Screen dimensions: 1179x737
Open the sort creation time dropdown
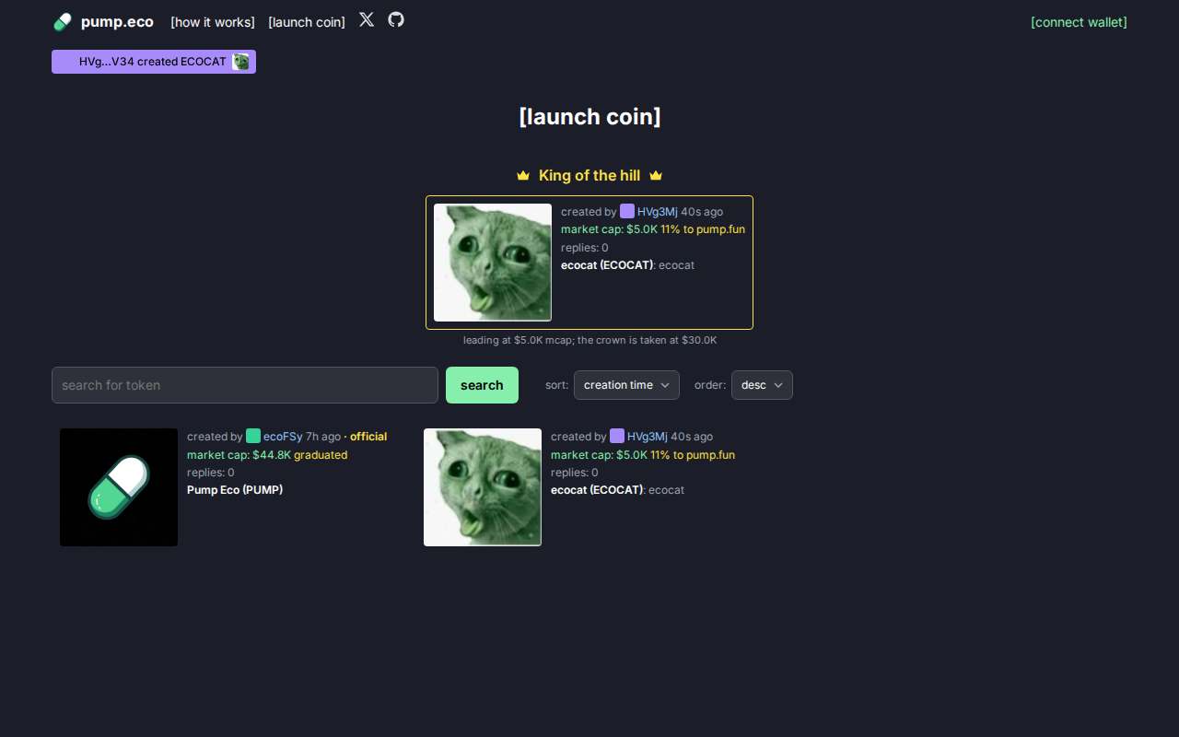pyautogui.click(x=626, y=385)
